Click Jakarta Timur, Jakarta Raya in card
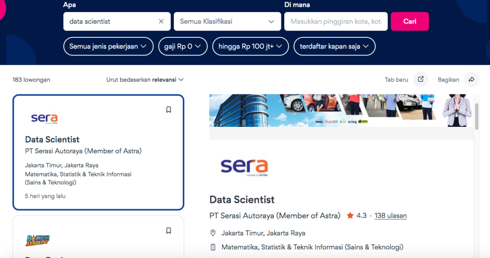Viewport: 490px width, 258px height. [62, 165]
